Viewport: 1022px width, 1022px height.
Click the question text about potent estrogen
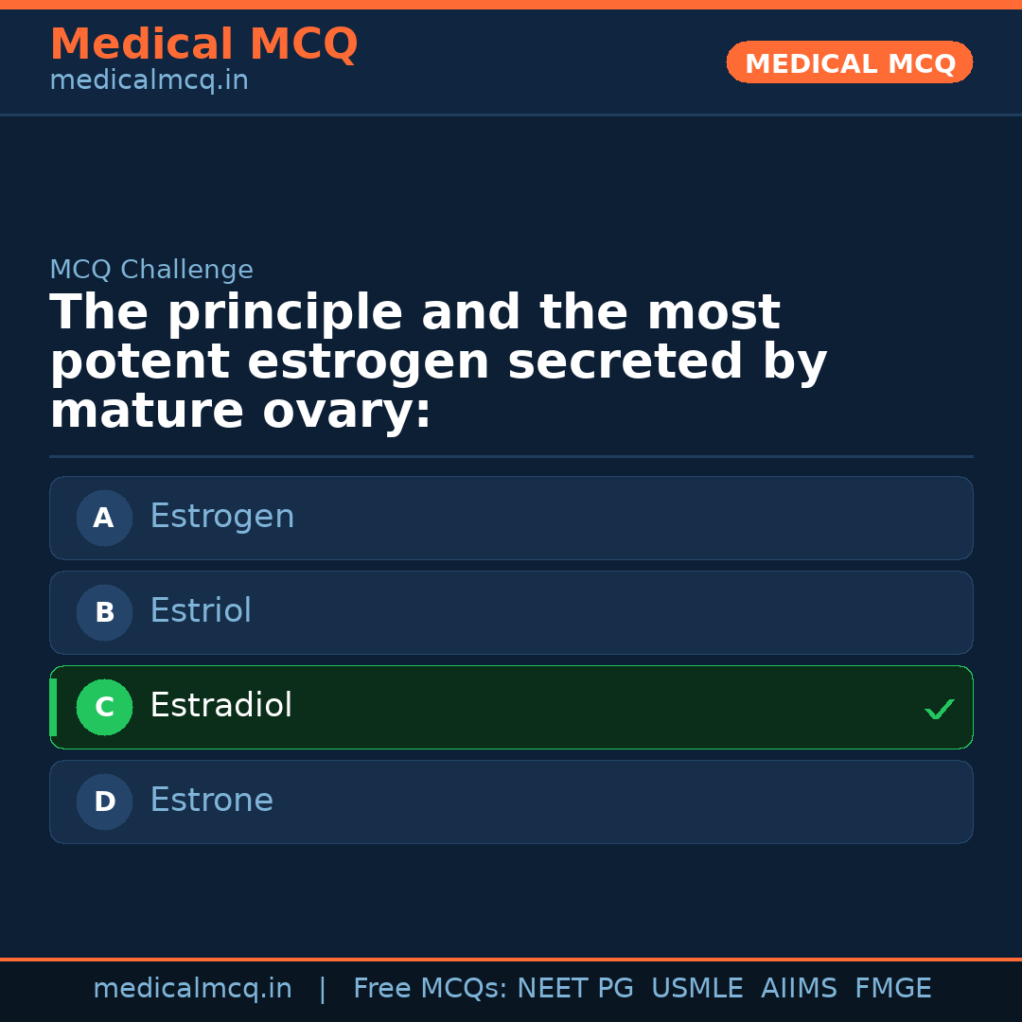point(438,361)
